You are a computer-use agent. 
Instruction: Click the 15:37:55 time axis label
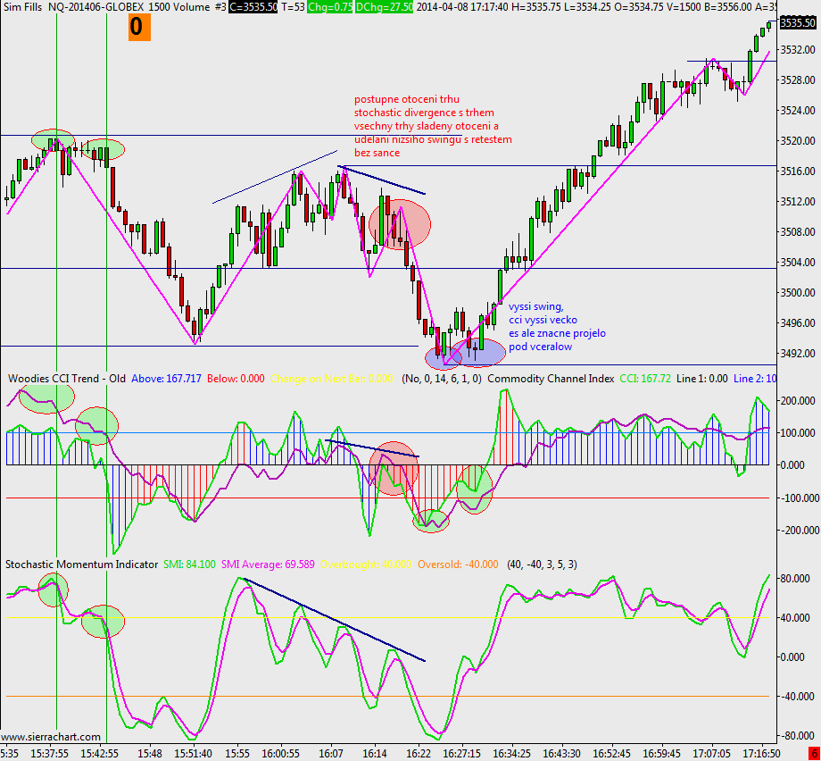(49, 754)
